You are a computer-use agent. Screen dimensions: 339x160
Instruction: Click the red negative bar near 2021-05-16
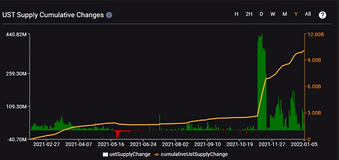pyautogui.click(x=118, y=134)
